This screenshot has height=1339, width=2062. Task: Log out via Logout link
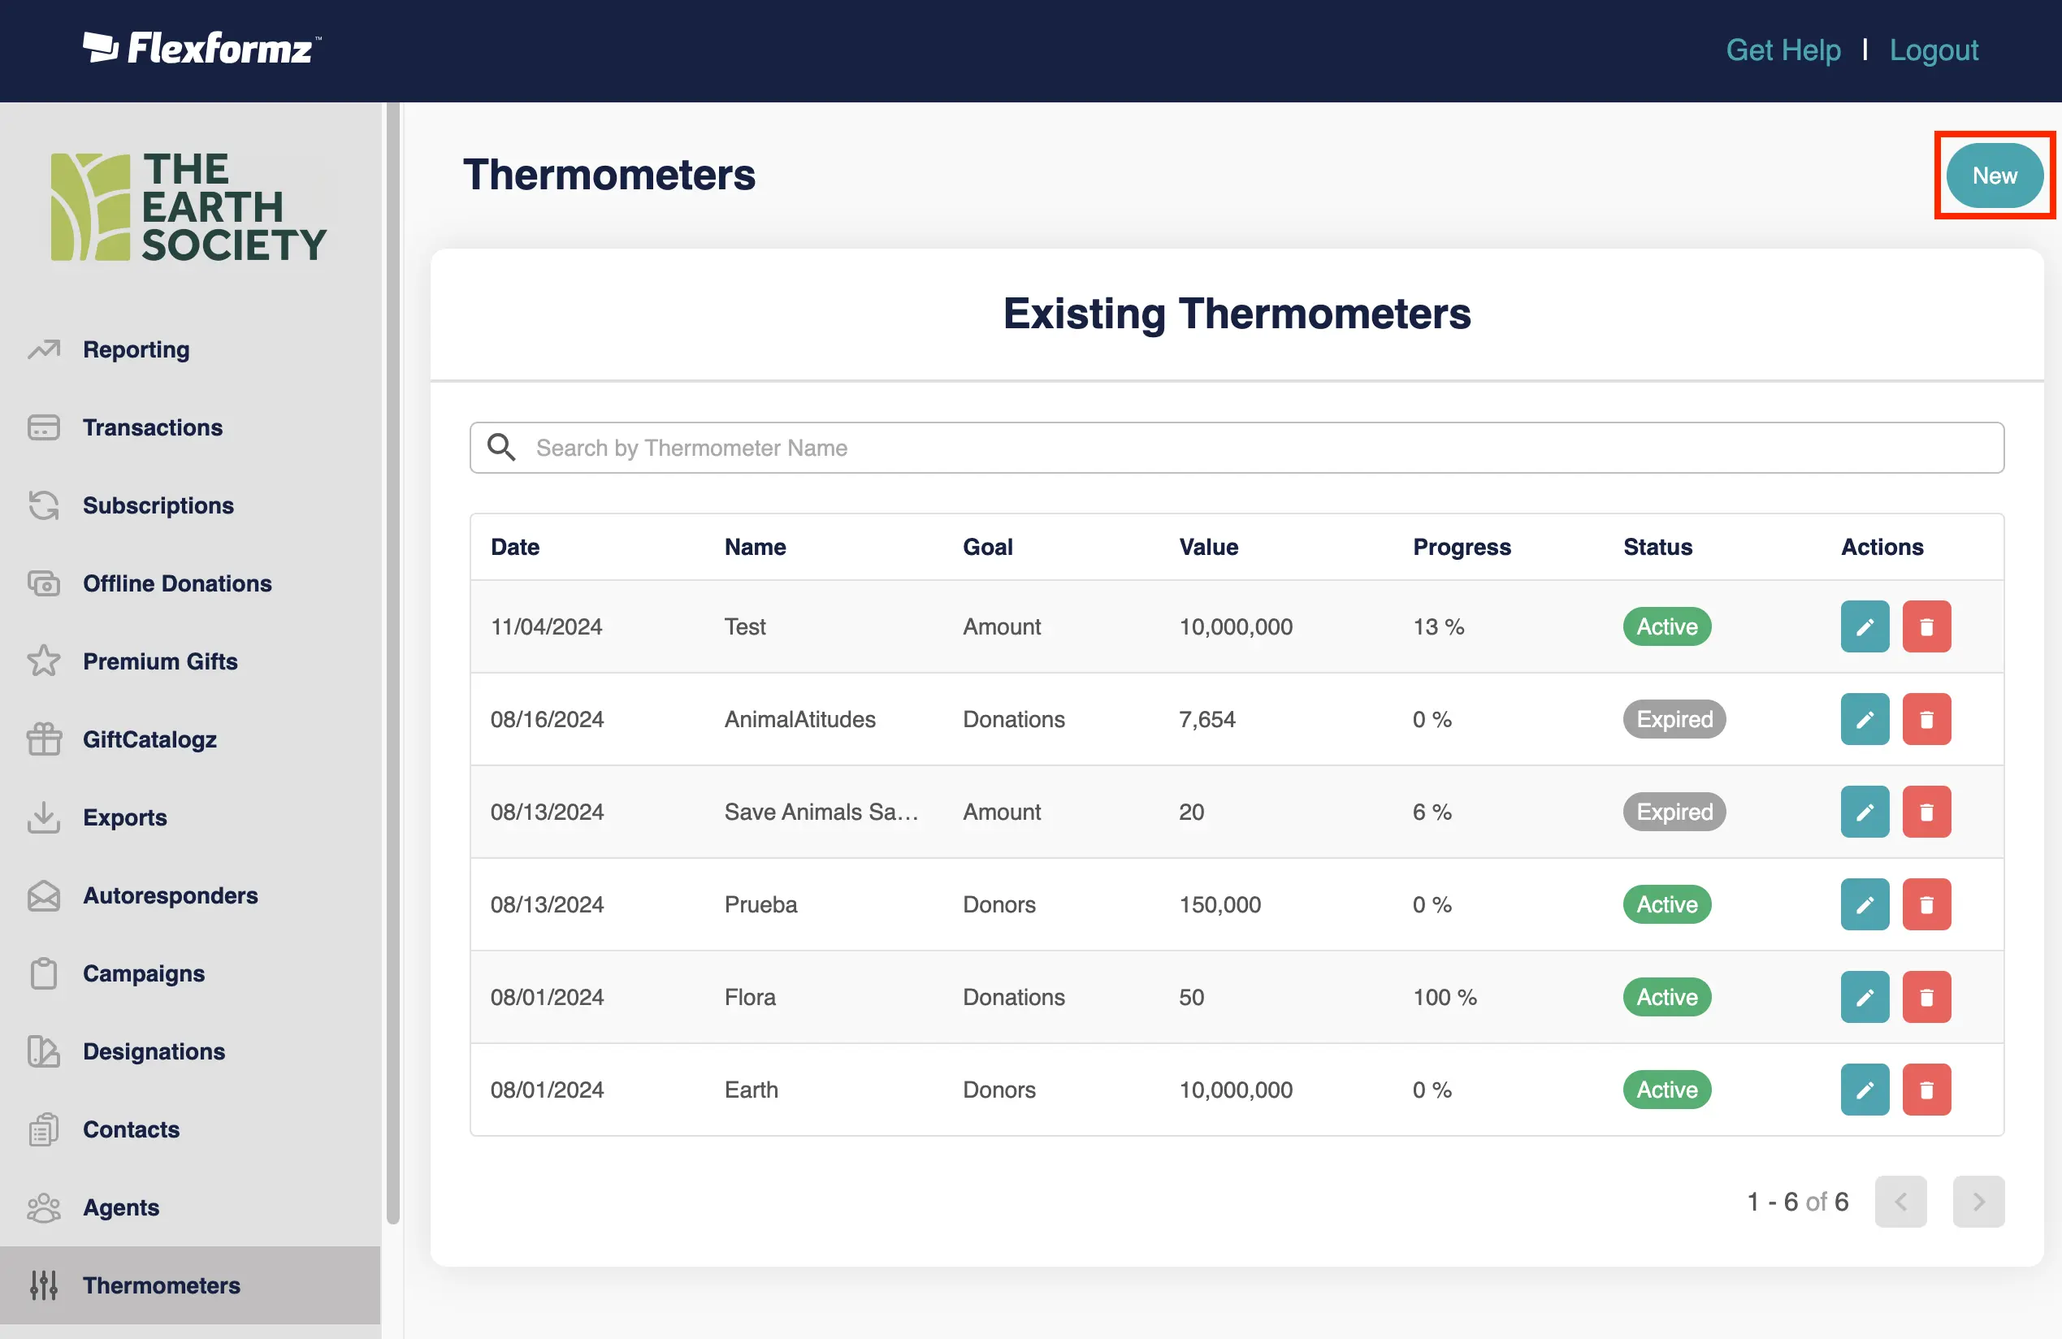tap(1933, 50)
